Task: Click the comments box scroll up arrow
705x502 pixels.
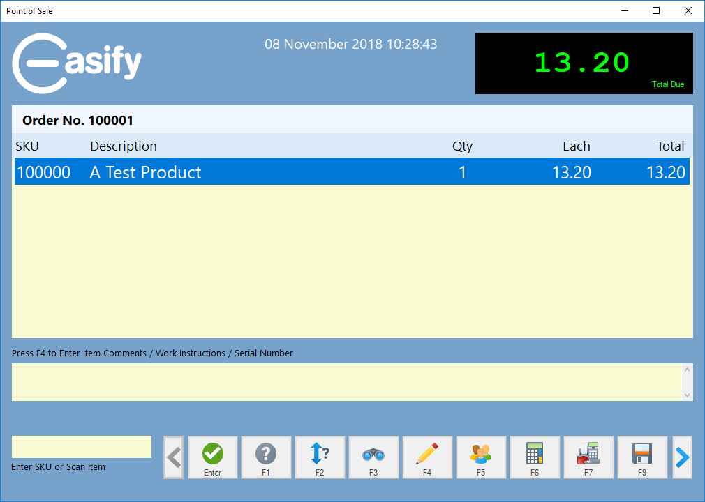Action: (688, 370)
